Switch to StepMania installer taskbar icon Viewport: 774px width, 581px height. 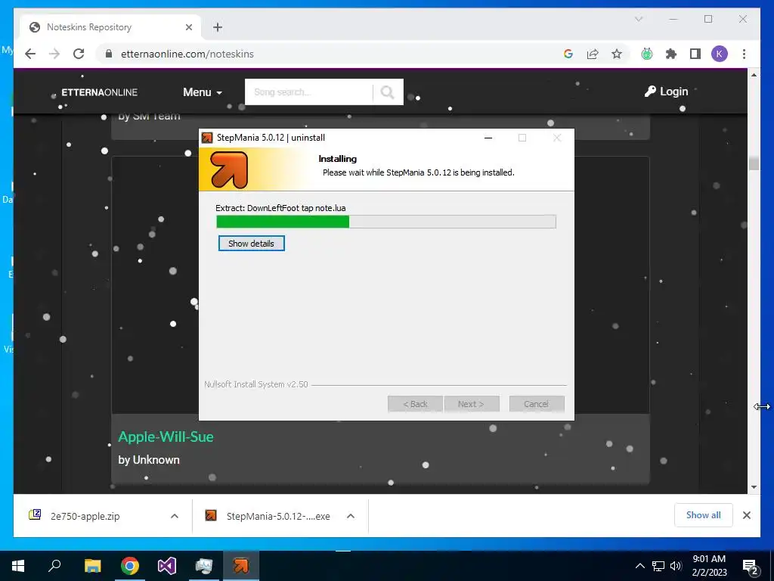point(241,566)
